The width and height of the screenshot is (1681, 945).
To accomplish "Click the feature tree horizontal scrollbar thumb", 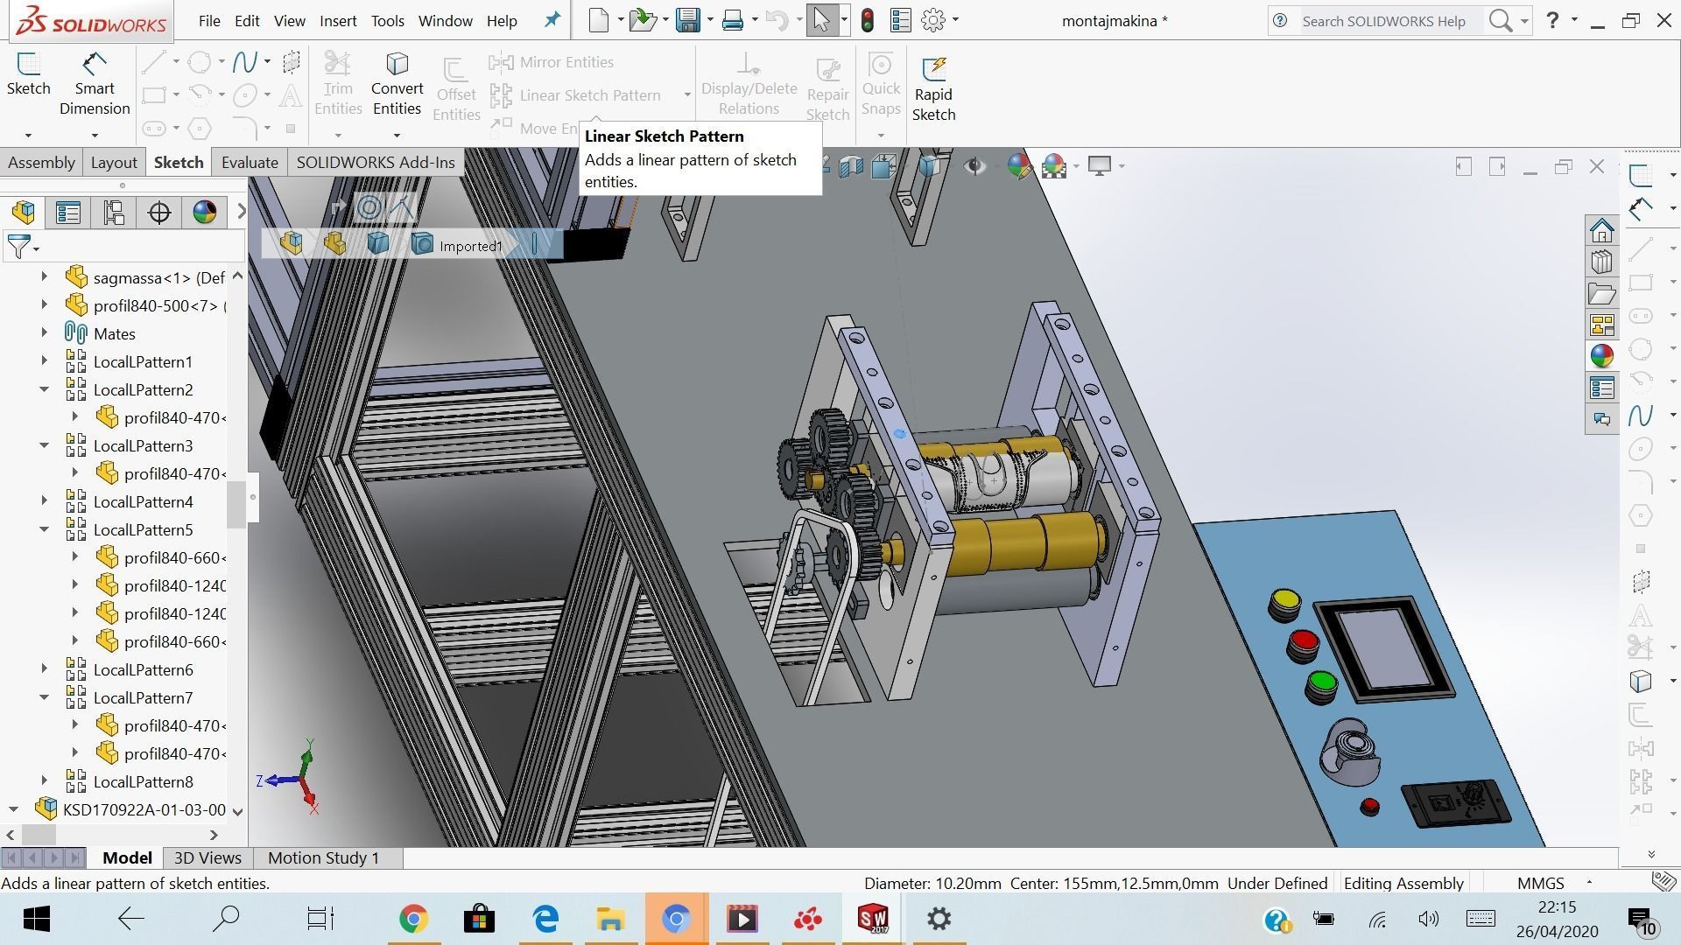I will [39, 834].
